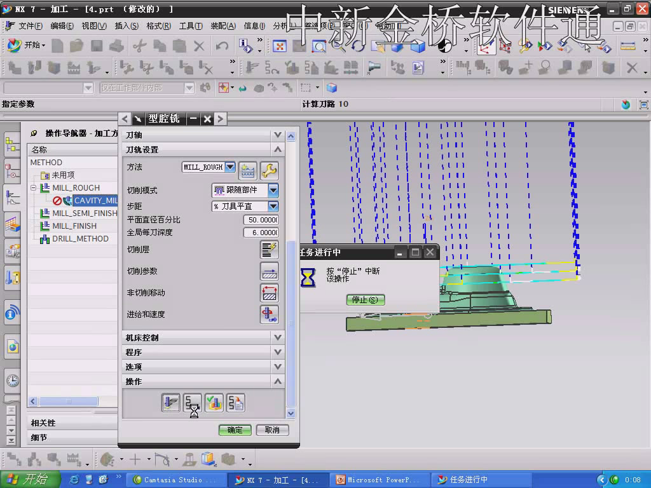The height and width of the screenshot is (488, 651).
Task: Select the 未用项 folder in the navigator
Action: [63, 175]
